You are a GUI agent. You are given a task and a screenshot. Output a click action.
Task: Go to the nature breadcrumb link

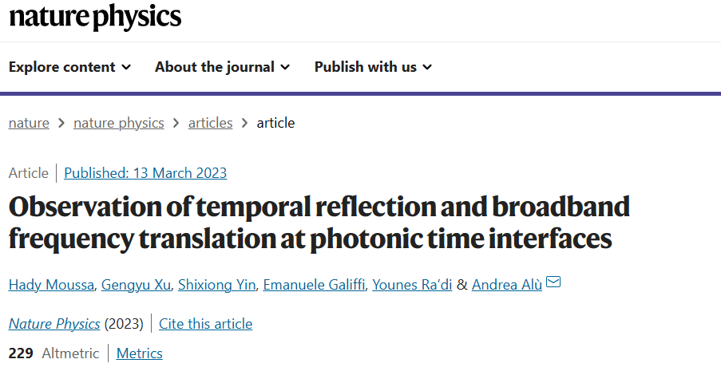pyautogui.click(x=29, y=123)
